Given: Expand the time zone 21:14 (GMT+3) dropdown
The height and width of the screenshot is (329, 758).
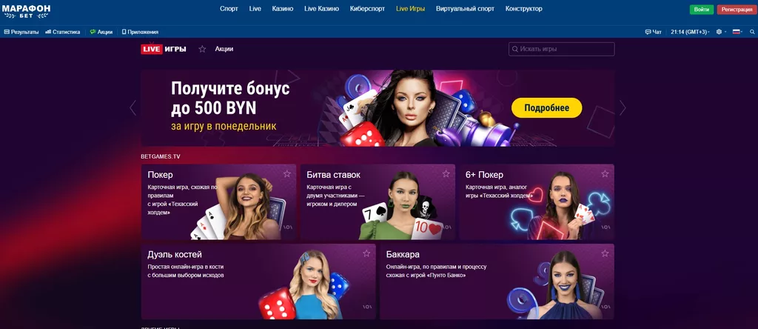Looking at the screenshot, I should [x=691, y=32].
